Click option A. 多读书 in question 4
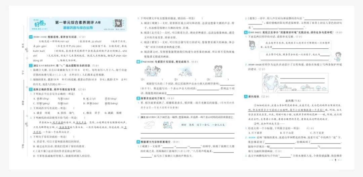The image size is (363, 177). click(x=57, y=141)
